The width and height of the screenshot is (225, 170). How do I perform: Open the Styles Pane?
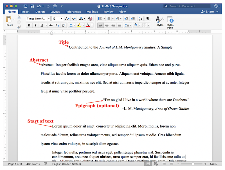point(170,22)
